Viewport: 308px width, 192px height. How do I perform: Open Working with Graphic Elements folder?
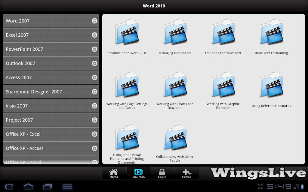pos(223,85)
